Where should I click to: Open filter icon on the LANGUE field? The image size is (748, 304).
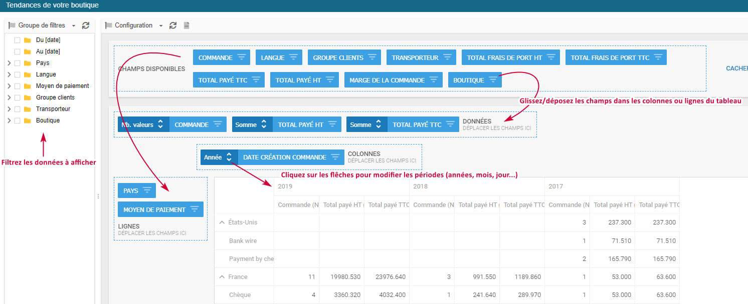[x=293, y=57]
